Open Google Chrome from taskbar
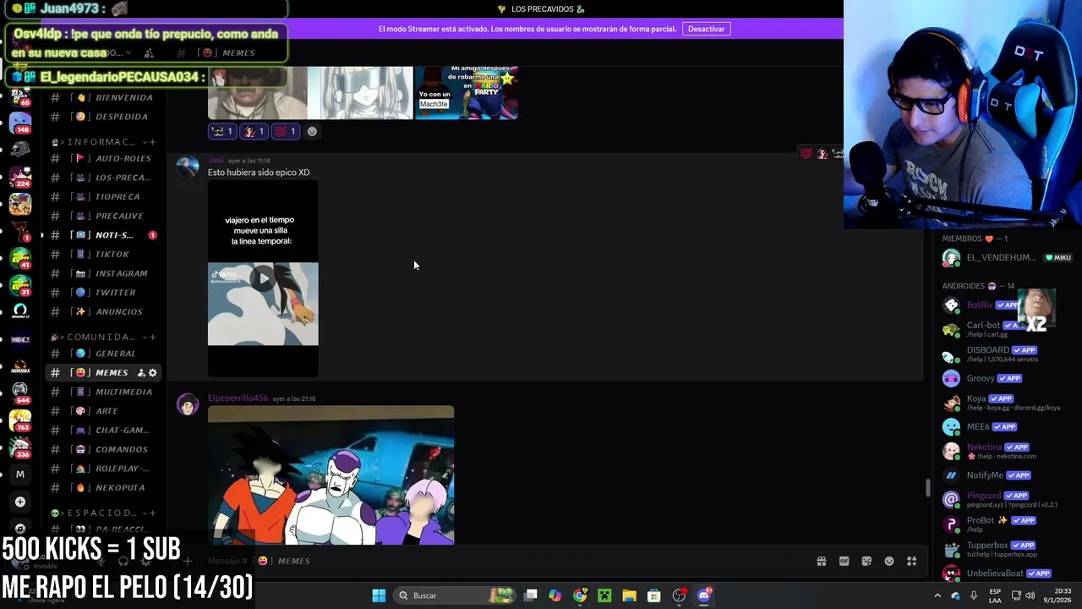The height and width of the screenshot is (609, 1082). (580, 595)
